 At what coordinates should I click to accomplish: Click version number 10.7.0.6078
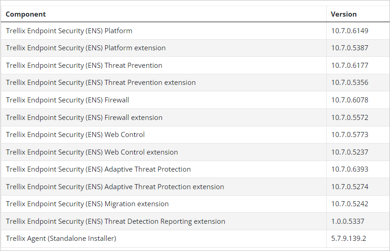[x=349, y=100]
